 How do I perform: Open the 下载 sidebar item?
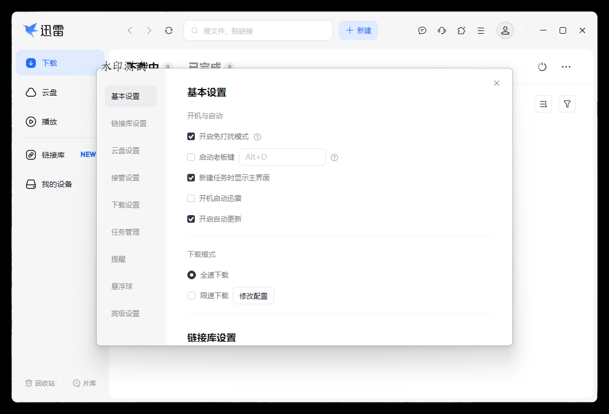60,62
